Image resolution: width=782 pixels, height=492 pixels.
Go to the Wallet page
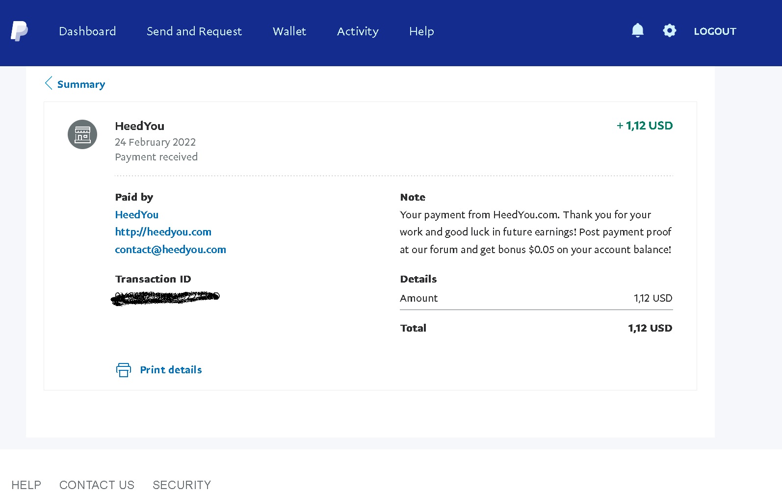[x=289, y=31]
